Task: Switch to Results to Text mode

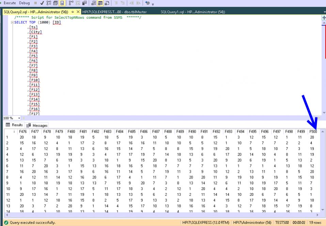Action: pyautogui.click(x=94, y=3)
